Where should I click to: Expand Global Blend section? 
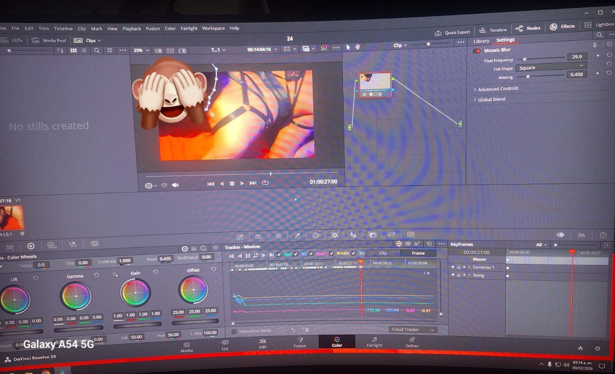pyautogui.click(x=489, y=99)
